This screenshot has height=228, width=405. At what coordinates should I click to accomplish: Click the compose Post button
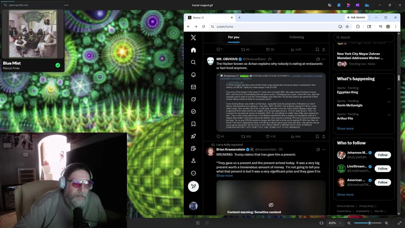click(x=193, y=187)
